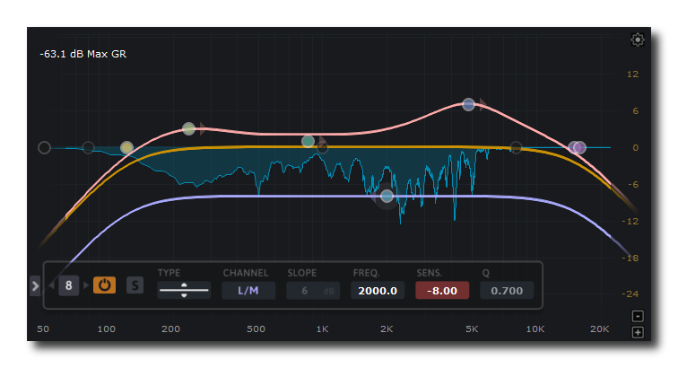Select the teal node near 1K
The image size is (678, 368).
tap(308, 141)
